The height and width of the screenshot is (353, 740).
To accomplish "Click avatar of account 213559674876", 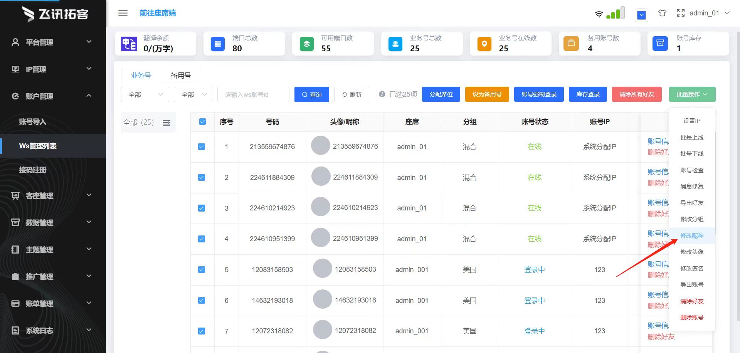I will point(321,145).
